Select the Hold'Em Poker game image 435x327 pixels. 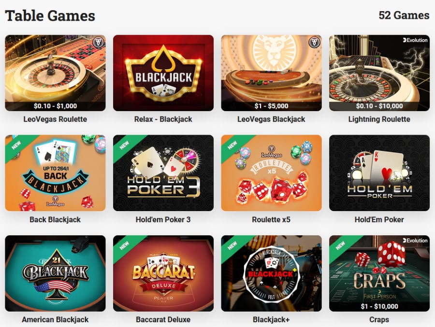point(379,173)
